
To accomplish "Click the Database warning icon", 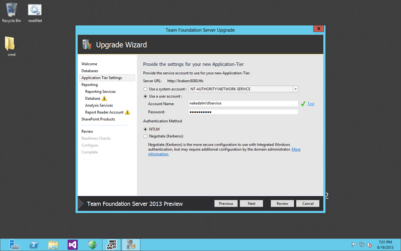I will click(104, 98).
